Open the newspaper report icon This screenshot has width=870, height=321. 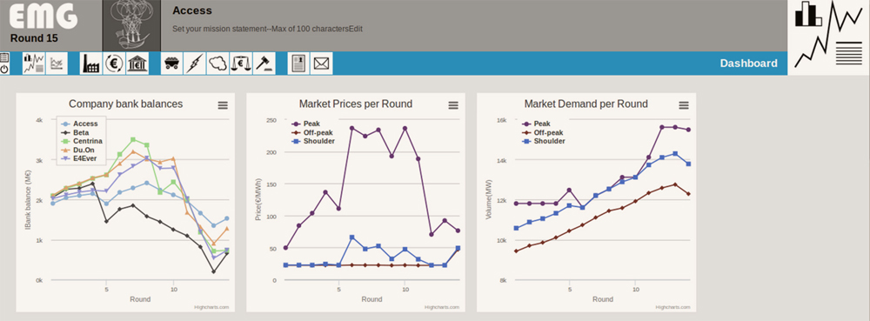click(x=298, y=64)
